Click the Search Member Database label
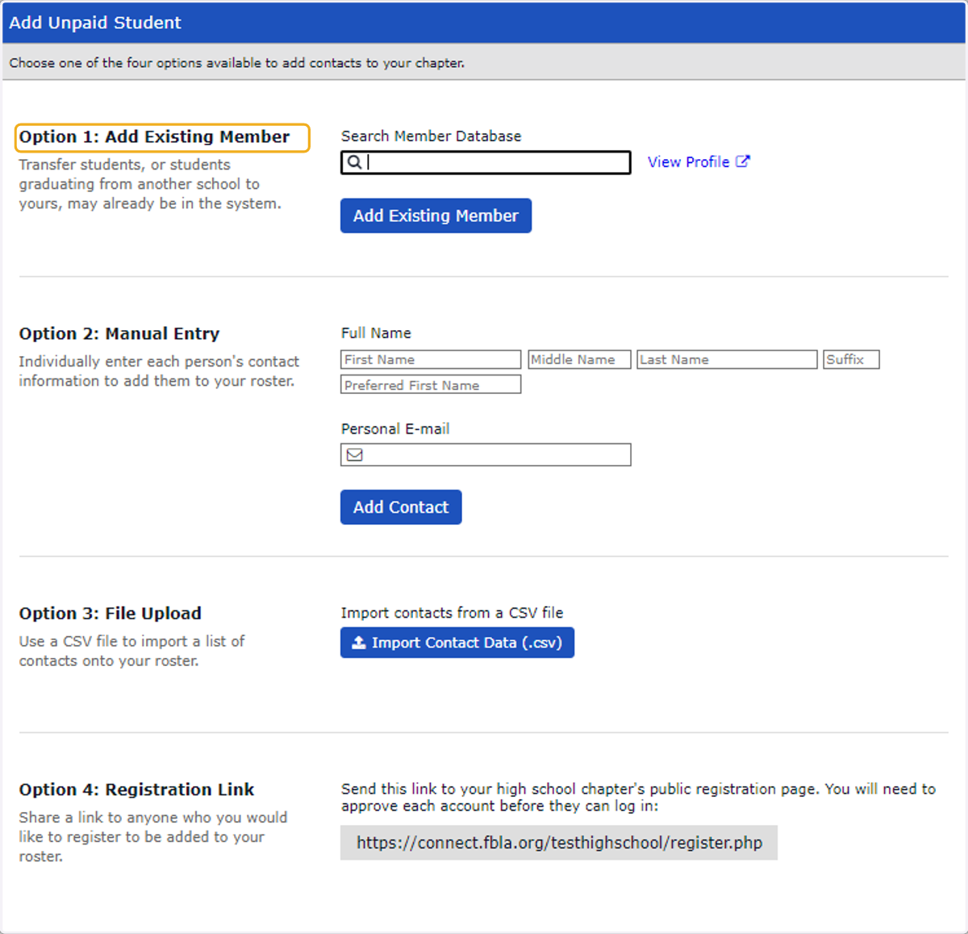Viewport: 968px width, 934px height. tap(431, 136)
